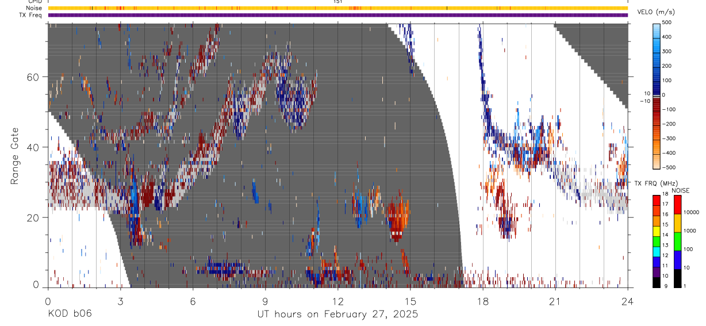This screenshot has width=706, height=326.
Task: Click the x-axis tick label '3'
Action: (x=120, y=301)
